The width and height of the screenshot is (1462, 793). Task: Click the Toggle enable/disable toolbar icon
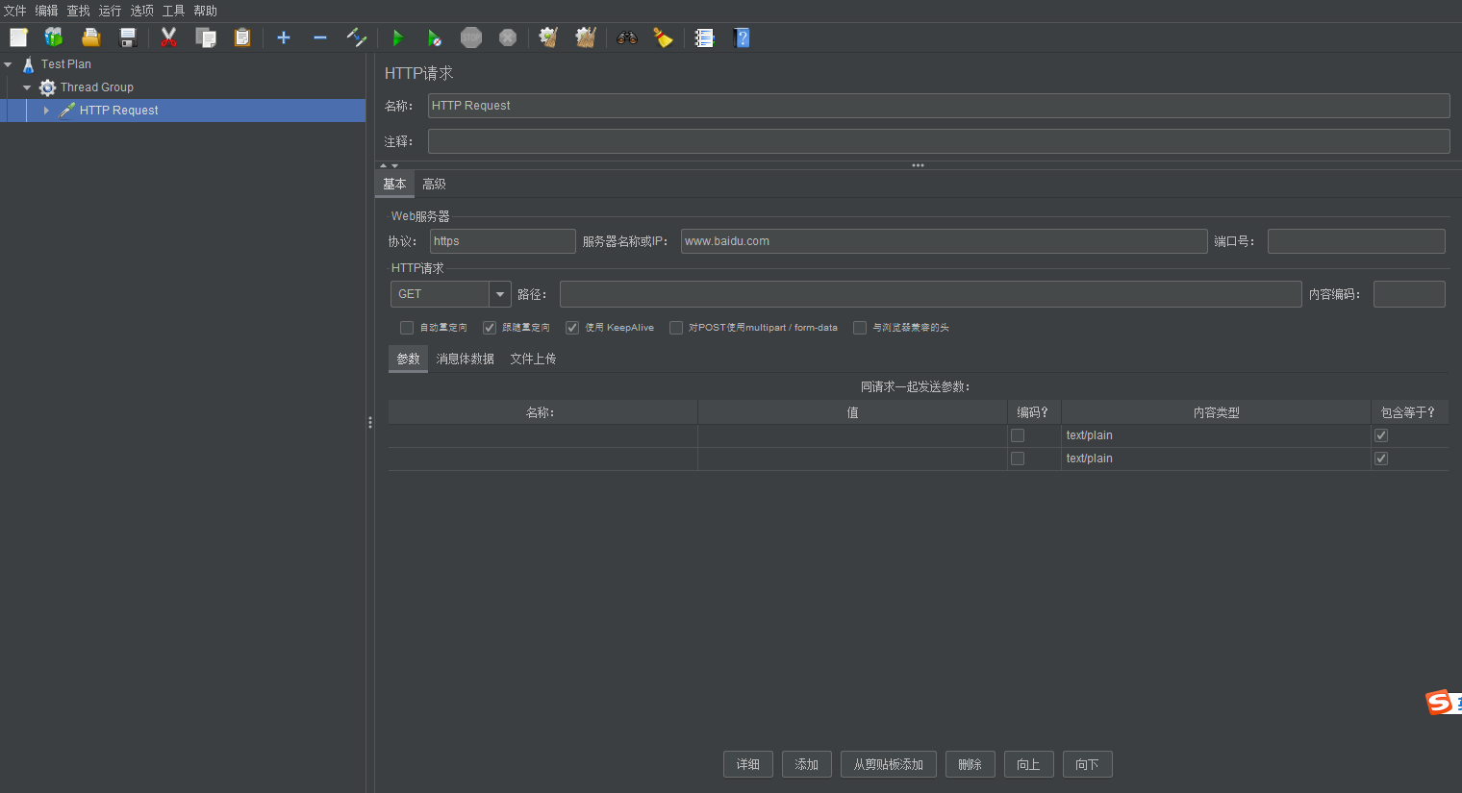click(357, 37)
